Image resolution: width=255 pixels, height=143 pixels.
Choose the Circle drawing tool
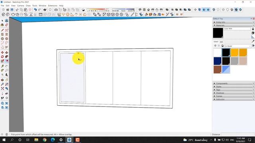2,39
